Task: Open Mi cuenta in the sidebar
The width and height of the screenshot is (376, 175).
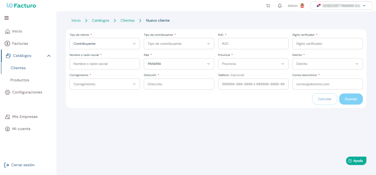Action: pyautogui.click(x=17, y=129)
